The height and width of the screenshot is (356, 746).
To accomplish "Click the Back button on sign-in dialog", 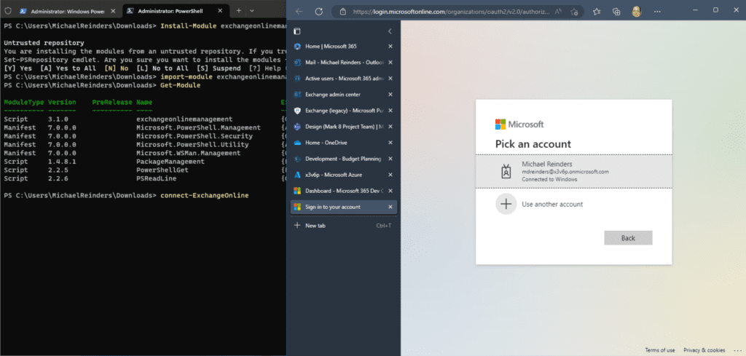I will [628, 238].
